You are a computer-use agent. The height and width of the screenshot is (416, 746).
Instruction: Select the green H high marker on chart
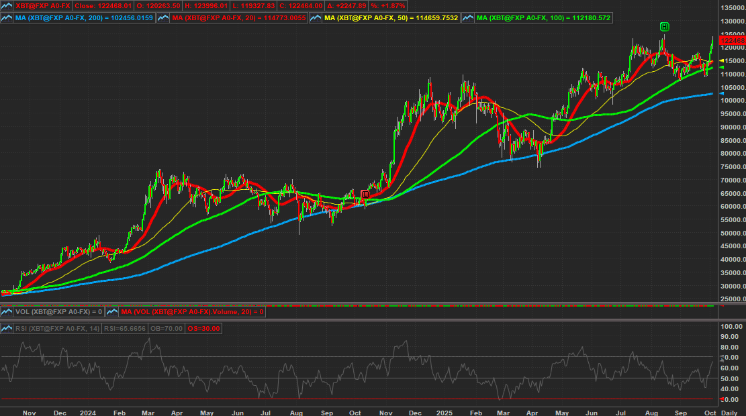click(x=664, y=27)
